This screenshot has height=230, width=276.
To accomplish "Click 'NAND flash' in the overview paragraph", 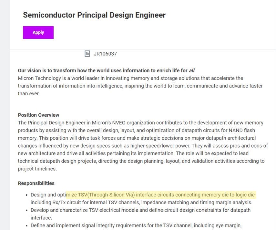I will pyautogui.click(x=242, y=131).
